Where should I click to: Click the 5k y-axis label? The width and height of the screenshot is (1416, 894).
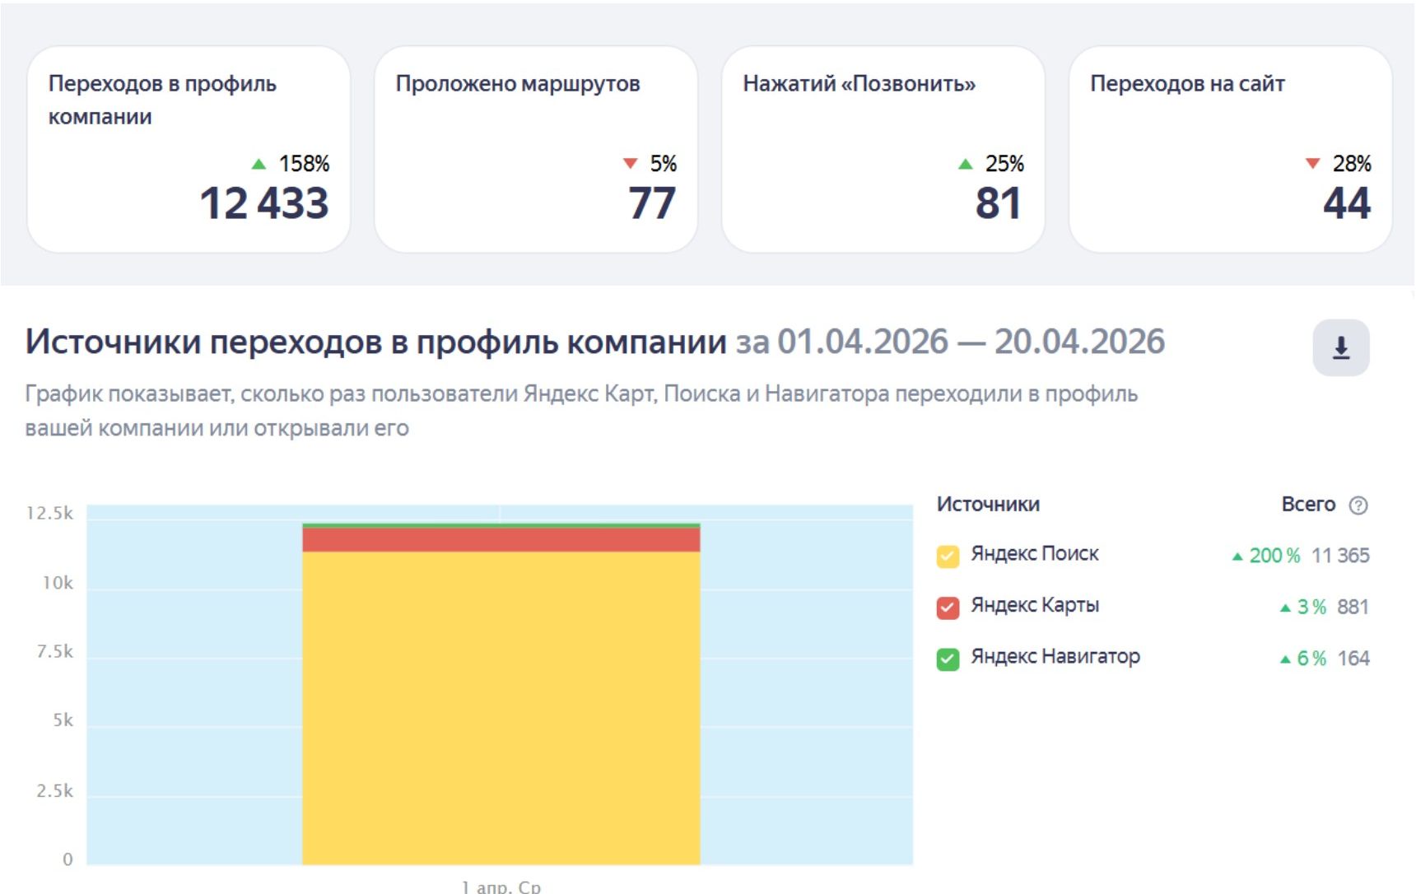[x=63, y=720]
